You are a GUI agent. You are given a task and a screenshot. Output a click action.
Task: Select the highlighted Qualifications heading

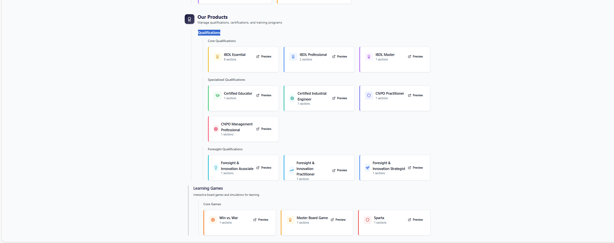[209, 33]
